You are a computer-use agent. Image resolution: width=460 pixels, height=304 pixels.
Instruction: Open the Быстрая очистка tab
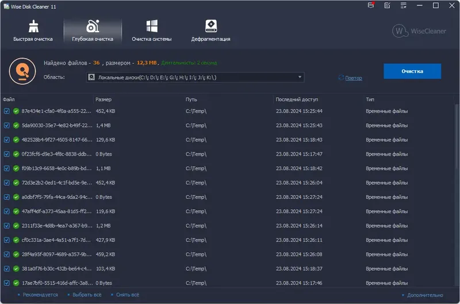coord(33,31)
